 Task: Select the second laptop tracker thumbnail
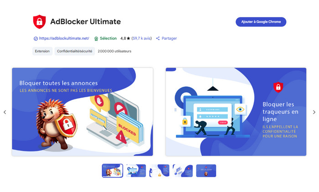click(136, 171)
